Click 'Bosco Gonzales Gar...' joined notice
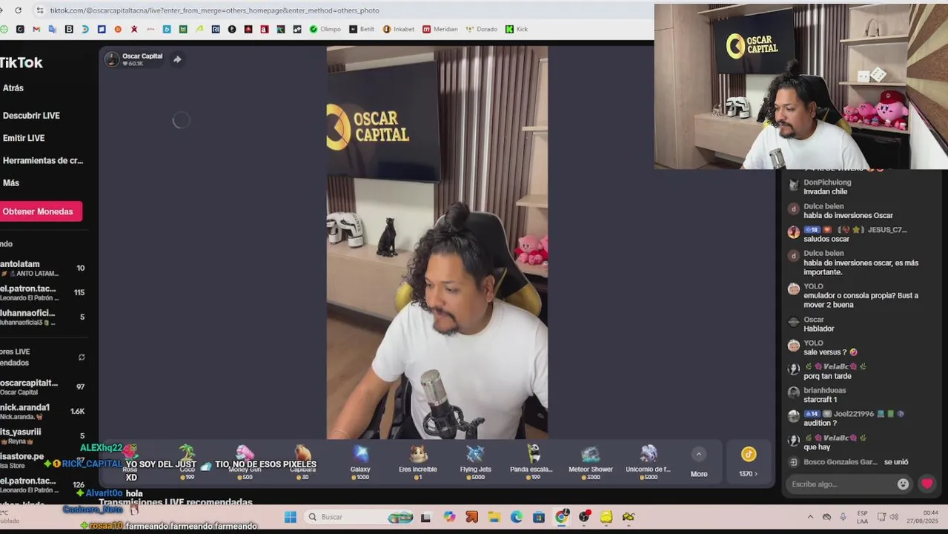This screenshot has width=948, height=534. [x=849, y=462]
